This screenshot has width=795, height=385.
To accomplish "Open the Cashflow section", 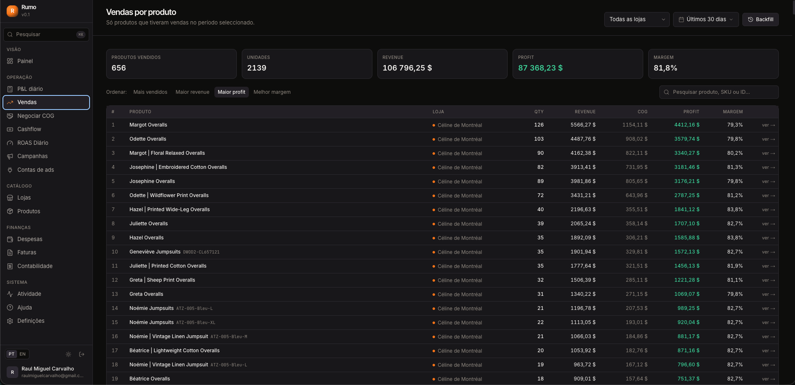I will 46,129.
